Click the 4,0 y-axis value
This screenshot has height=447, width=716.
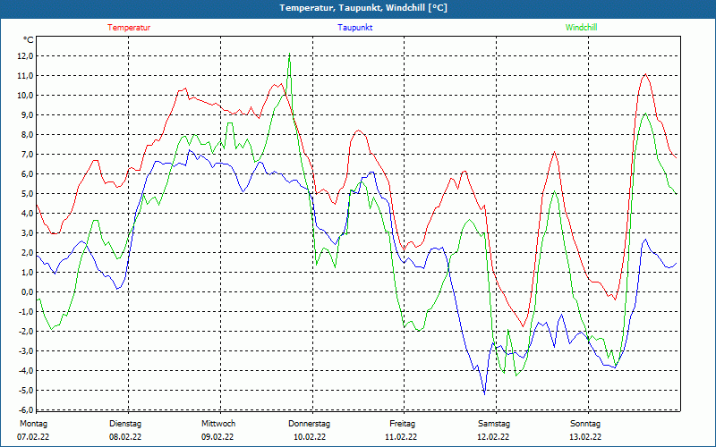point(27,213)
